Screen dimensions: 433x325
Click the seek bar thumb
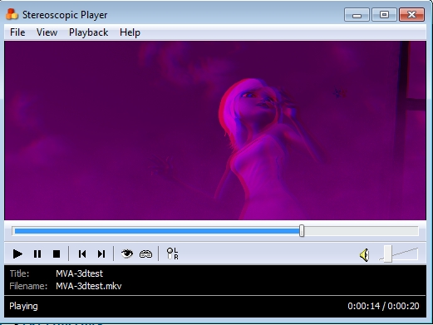(302, 231)
